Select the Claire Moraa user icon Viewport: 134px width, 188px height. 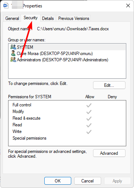pos(13,53)
